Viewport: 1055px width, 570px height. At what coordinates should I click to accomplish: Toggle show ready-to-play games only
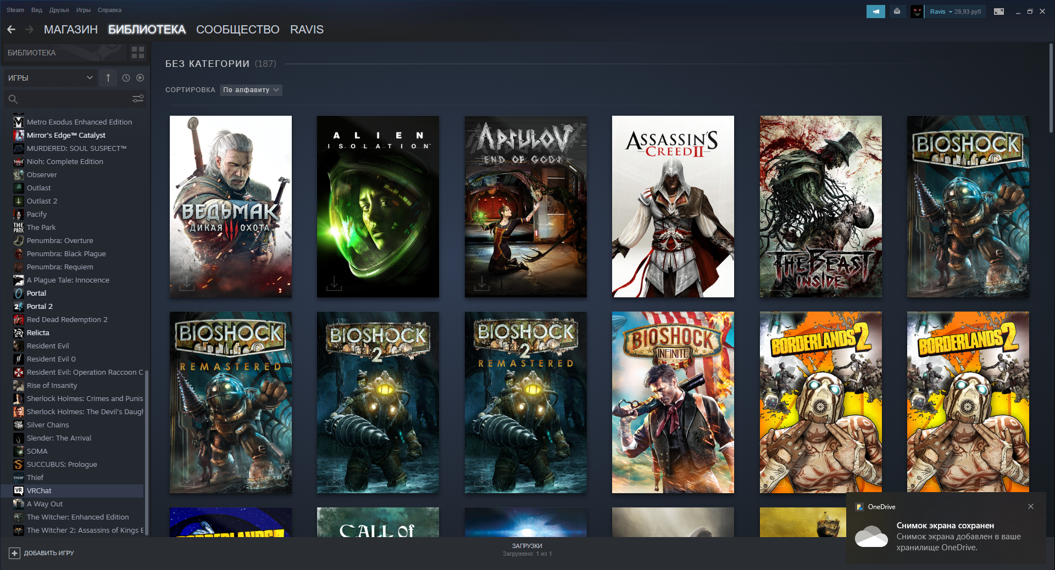pos(140,78)
